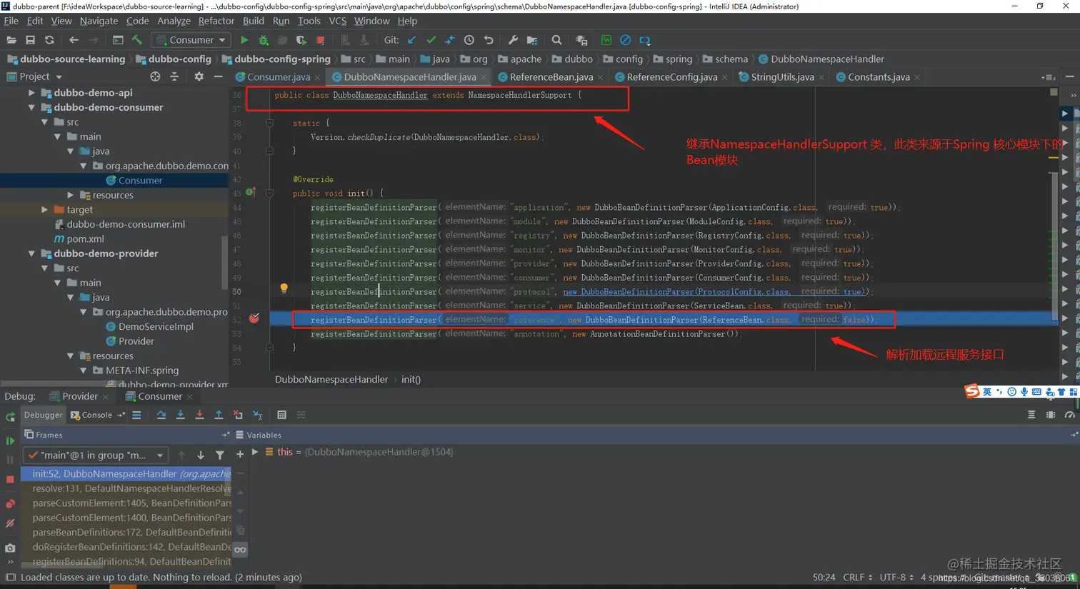Collapse the dubbo-demo-provider module node
Viewport: 1080px width, 589px height.
pyautogui.click(x=31, y=253)
